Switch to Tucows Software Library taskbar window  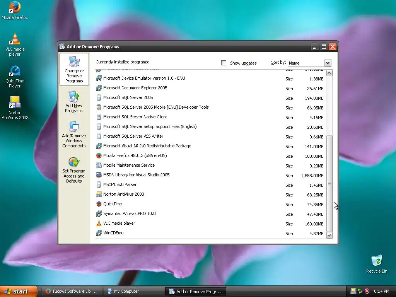click(72, 291)
